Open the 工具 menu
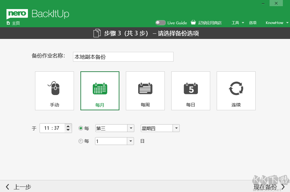The image size is (290, 192). [236, 22]
